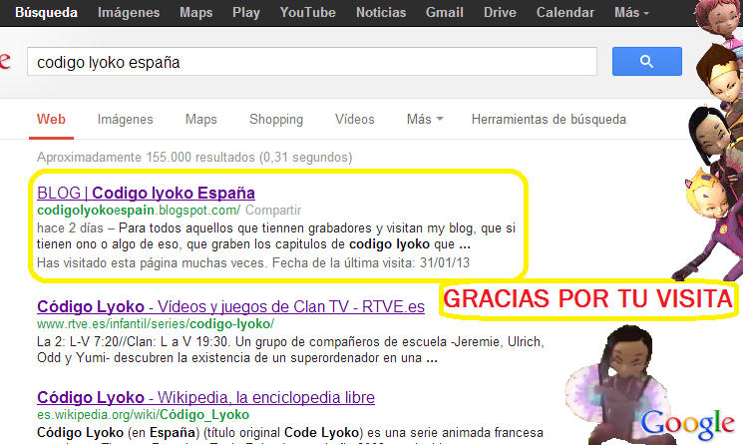Open the Código Lyoko Wikipedia result
This screenshot has height=445, width=743.
[205, 397]
